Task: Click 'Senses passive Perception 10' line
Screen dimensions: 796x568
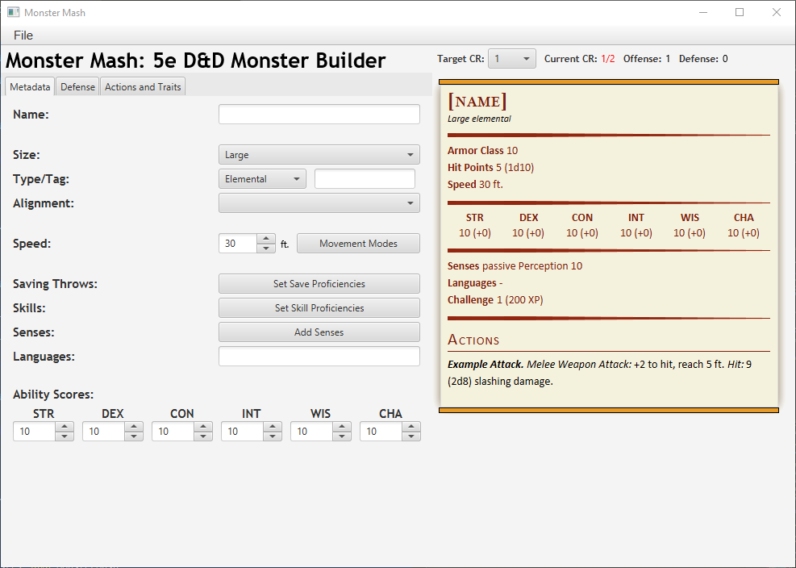Action: (x=515, y=265)
